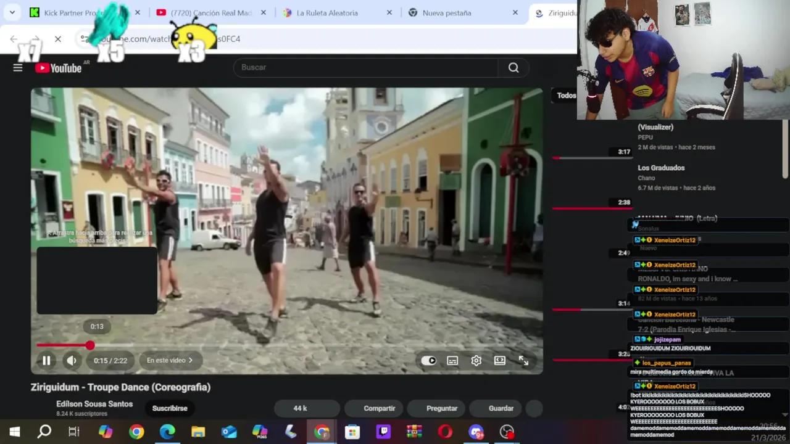790x444 pixels.
Task: Open Microsoft Edge from the taskbar
Action: [167, 432]
